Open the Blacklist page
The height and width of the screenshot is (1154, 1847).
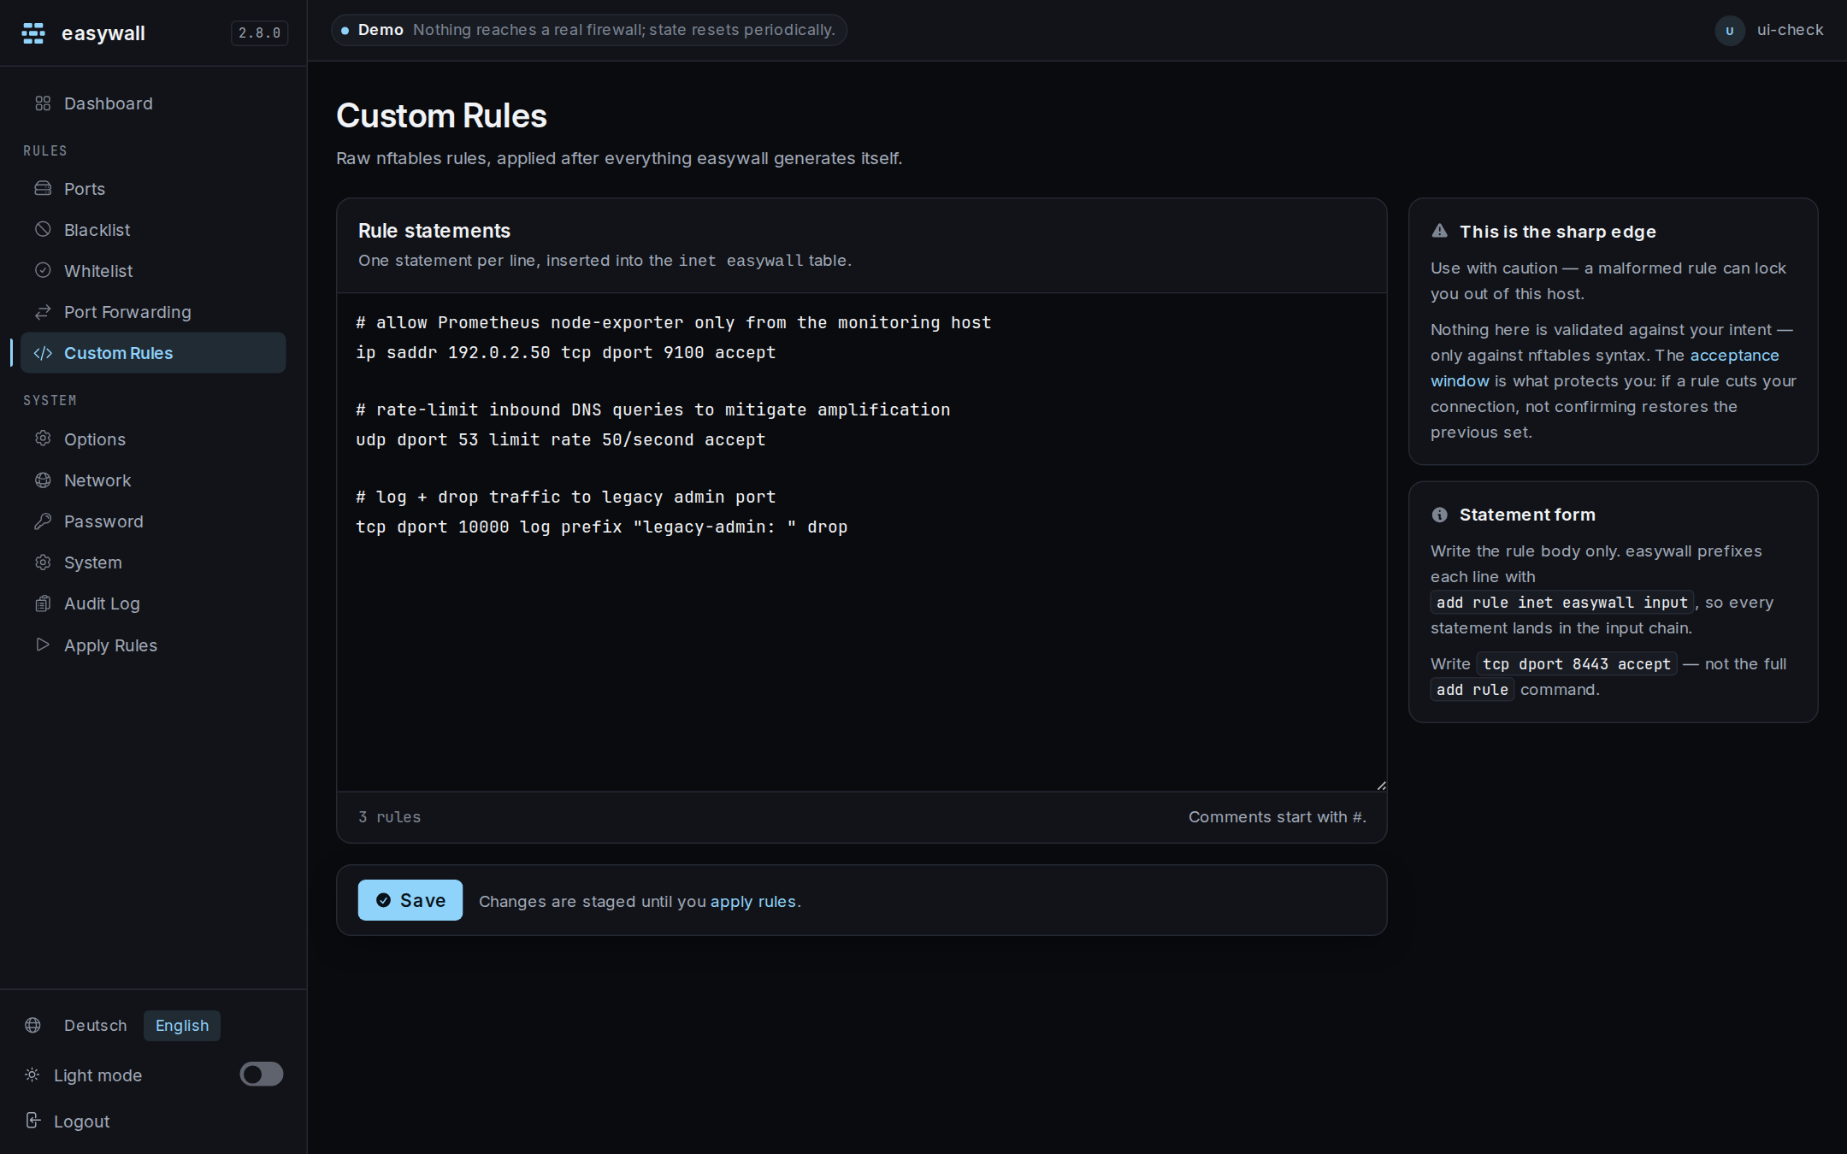pyautogui.click(x=153, y=229)
